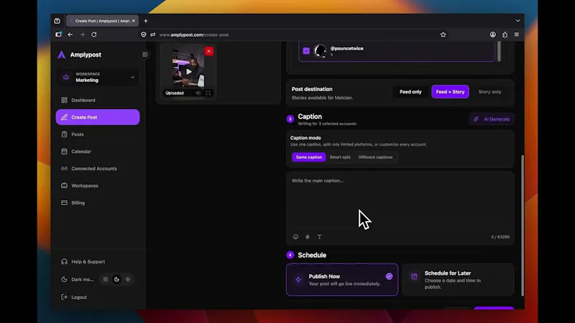
Task: Uncheck the @pouncetwice account checkbox
Action: point(306,51)
